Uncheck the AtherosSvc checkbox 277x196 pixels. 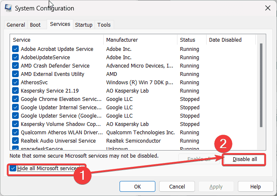pyautogui.click(x=15, y=82)
